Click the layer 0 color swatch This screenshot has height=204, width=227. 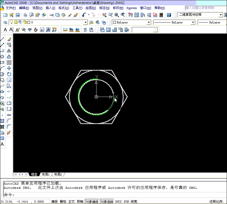click(x=29, y=22)
